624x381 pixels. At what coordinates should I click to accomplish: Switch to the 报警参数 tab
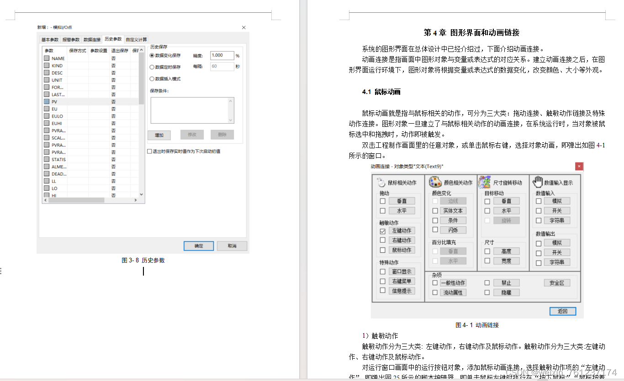pyautogui.click(x=71, y=40)
